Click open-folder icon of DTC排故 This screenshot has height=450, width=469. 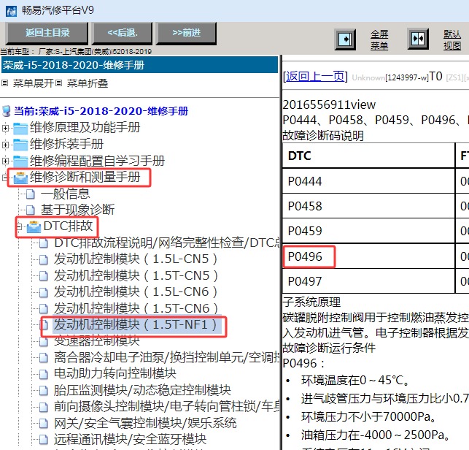tap(34, 226)
